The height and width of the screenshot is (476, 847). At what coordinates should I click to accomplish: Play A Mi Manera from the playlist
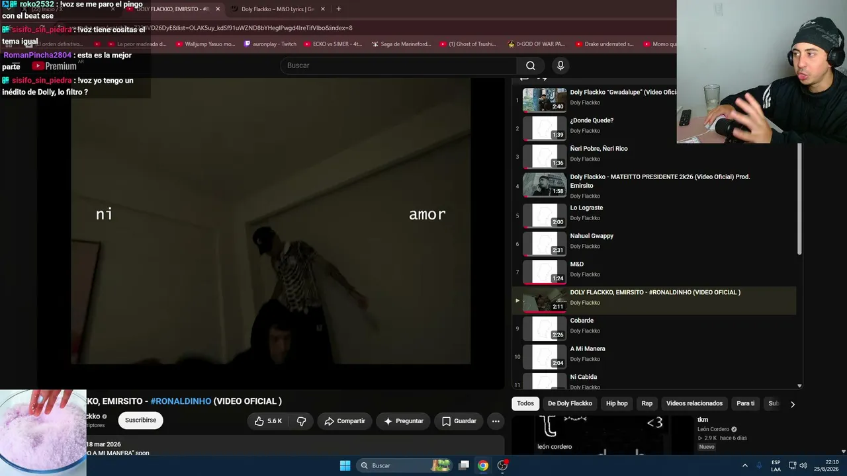tap(654, 357)
